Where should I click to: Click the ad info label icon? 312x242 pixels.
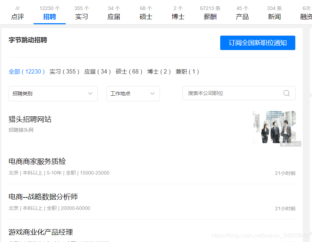click(287, 144)
